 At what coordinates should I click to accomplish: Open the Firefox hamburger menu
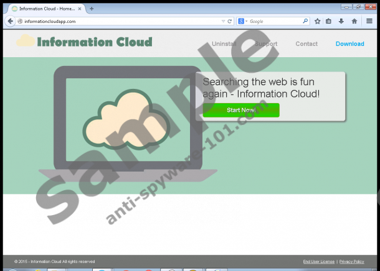[x=369, y=21]
